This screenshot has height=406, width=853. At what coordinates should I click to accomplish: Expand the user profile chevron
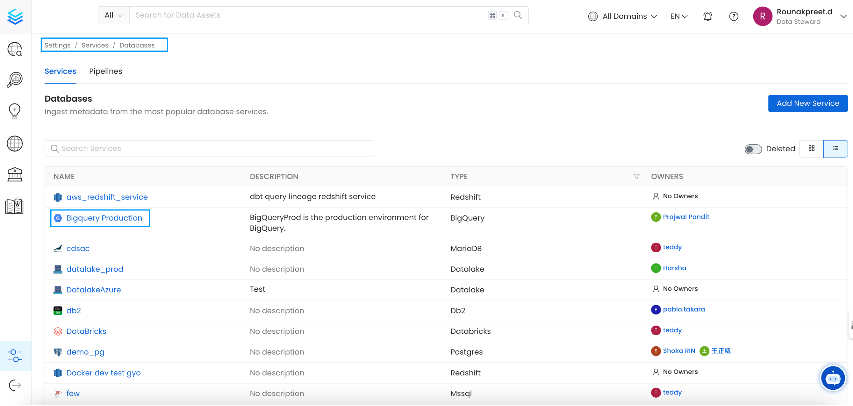(x=843, y=16)
